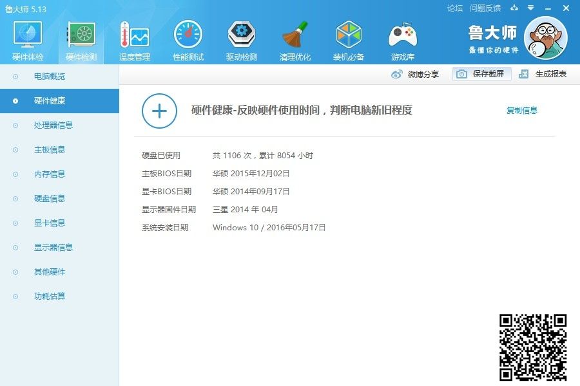Click 保存截屏 to save screenshot
The width and height of the screenshot is (580, 386).
482,74
